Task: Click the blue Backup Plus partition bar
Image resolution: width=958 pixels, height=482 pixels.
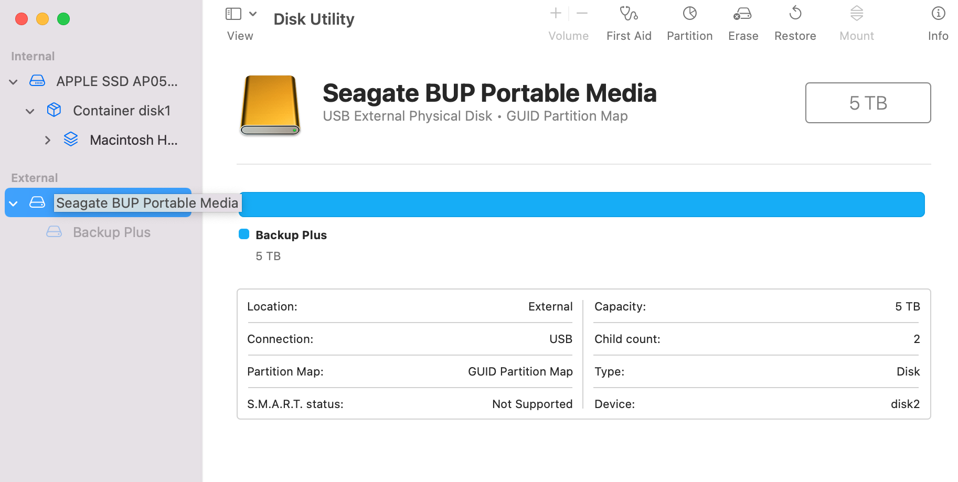Action: pyautogui.click(x=581, y=205)
